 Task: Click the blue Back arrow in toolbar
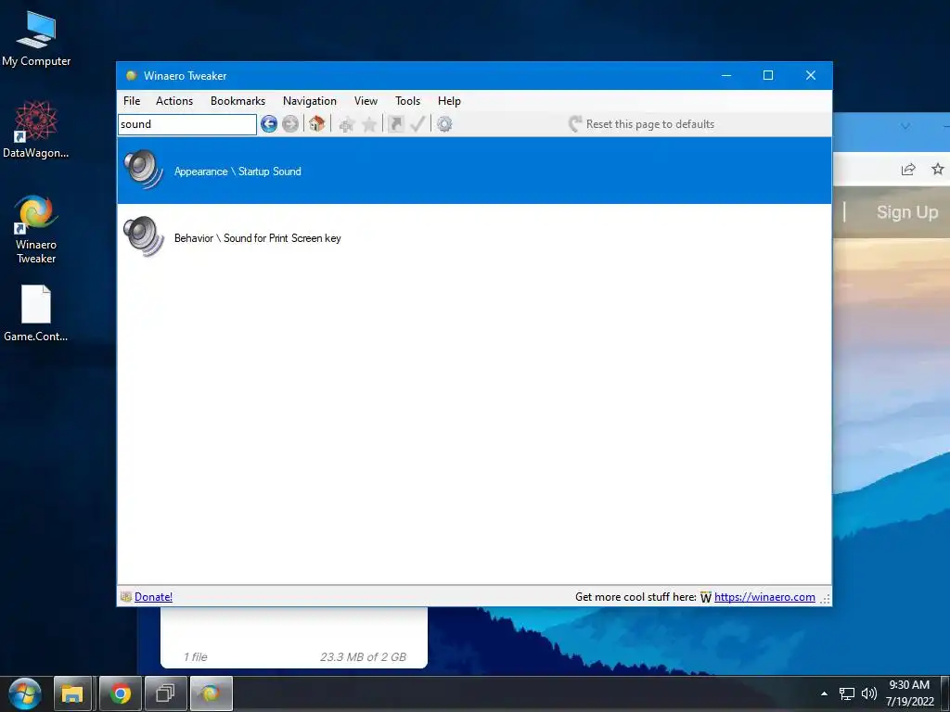coord(269,124)
